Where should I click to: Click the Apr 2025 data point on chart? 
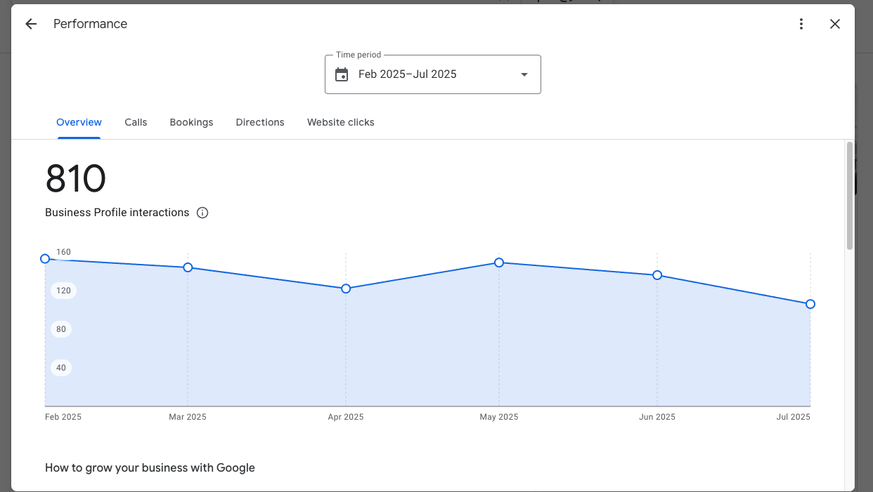(x=346, y=288)
